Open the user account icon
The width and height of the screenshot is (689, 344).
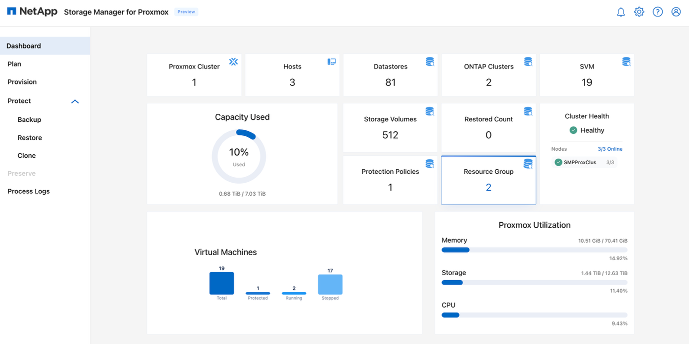point(676,11)
